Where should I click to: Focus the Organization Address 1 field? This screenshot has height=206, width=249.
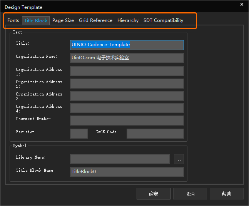click(127, 71)
